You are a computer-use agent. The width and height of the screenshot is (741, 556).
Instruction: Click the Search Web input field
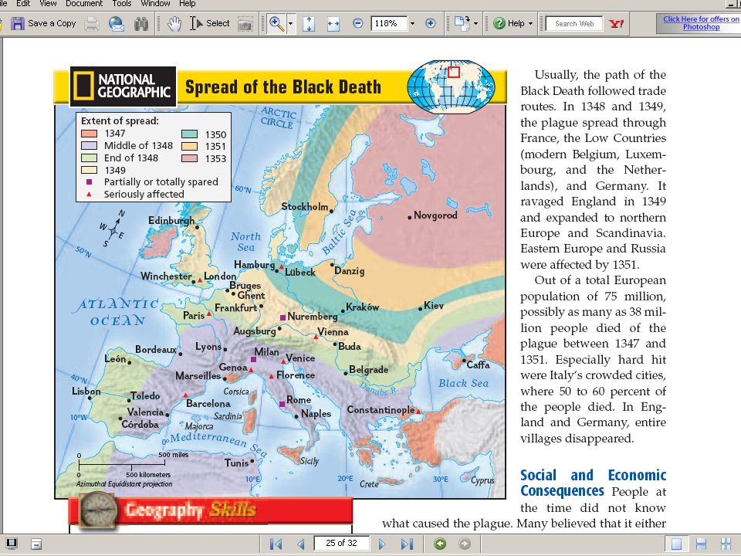coord(574,24)
